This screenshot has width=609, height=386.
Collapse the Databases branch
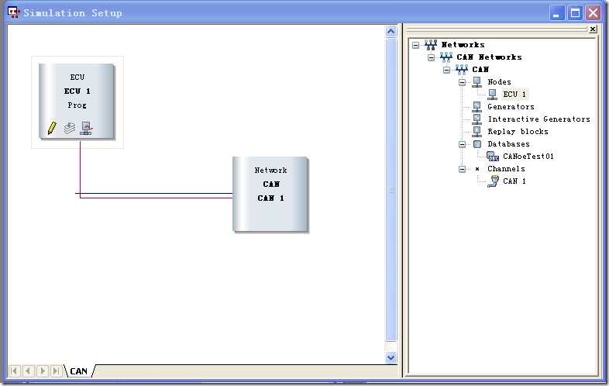coord(463,144)
